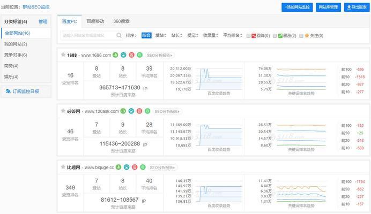Click the +25 前50 change value
The width and height of the screenshot is (371, 214).
[x=360, y=133]
